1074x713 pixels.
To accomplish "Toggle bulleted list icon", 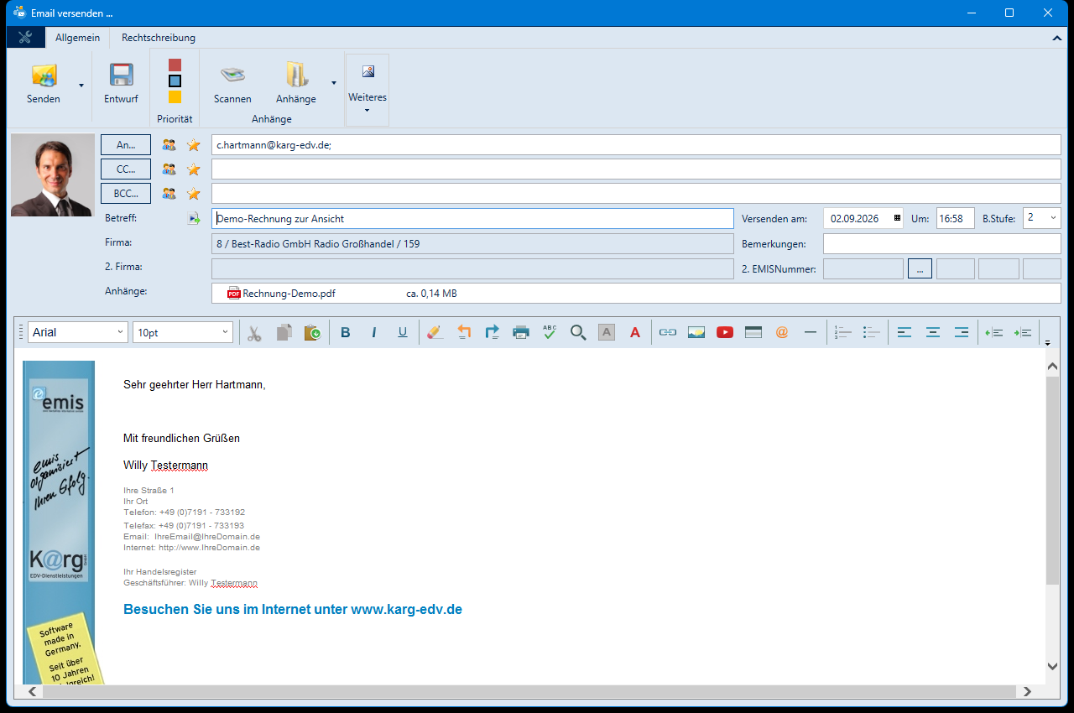I will click(872, 332).
